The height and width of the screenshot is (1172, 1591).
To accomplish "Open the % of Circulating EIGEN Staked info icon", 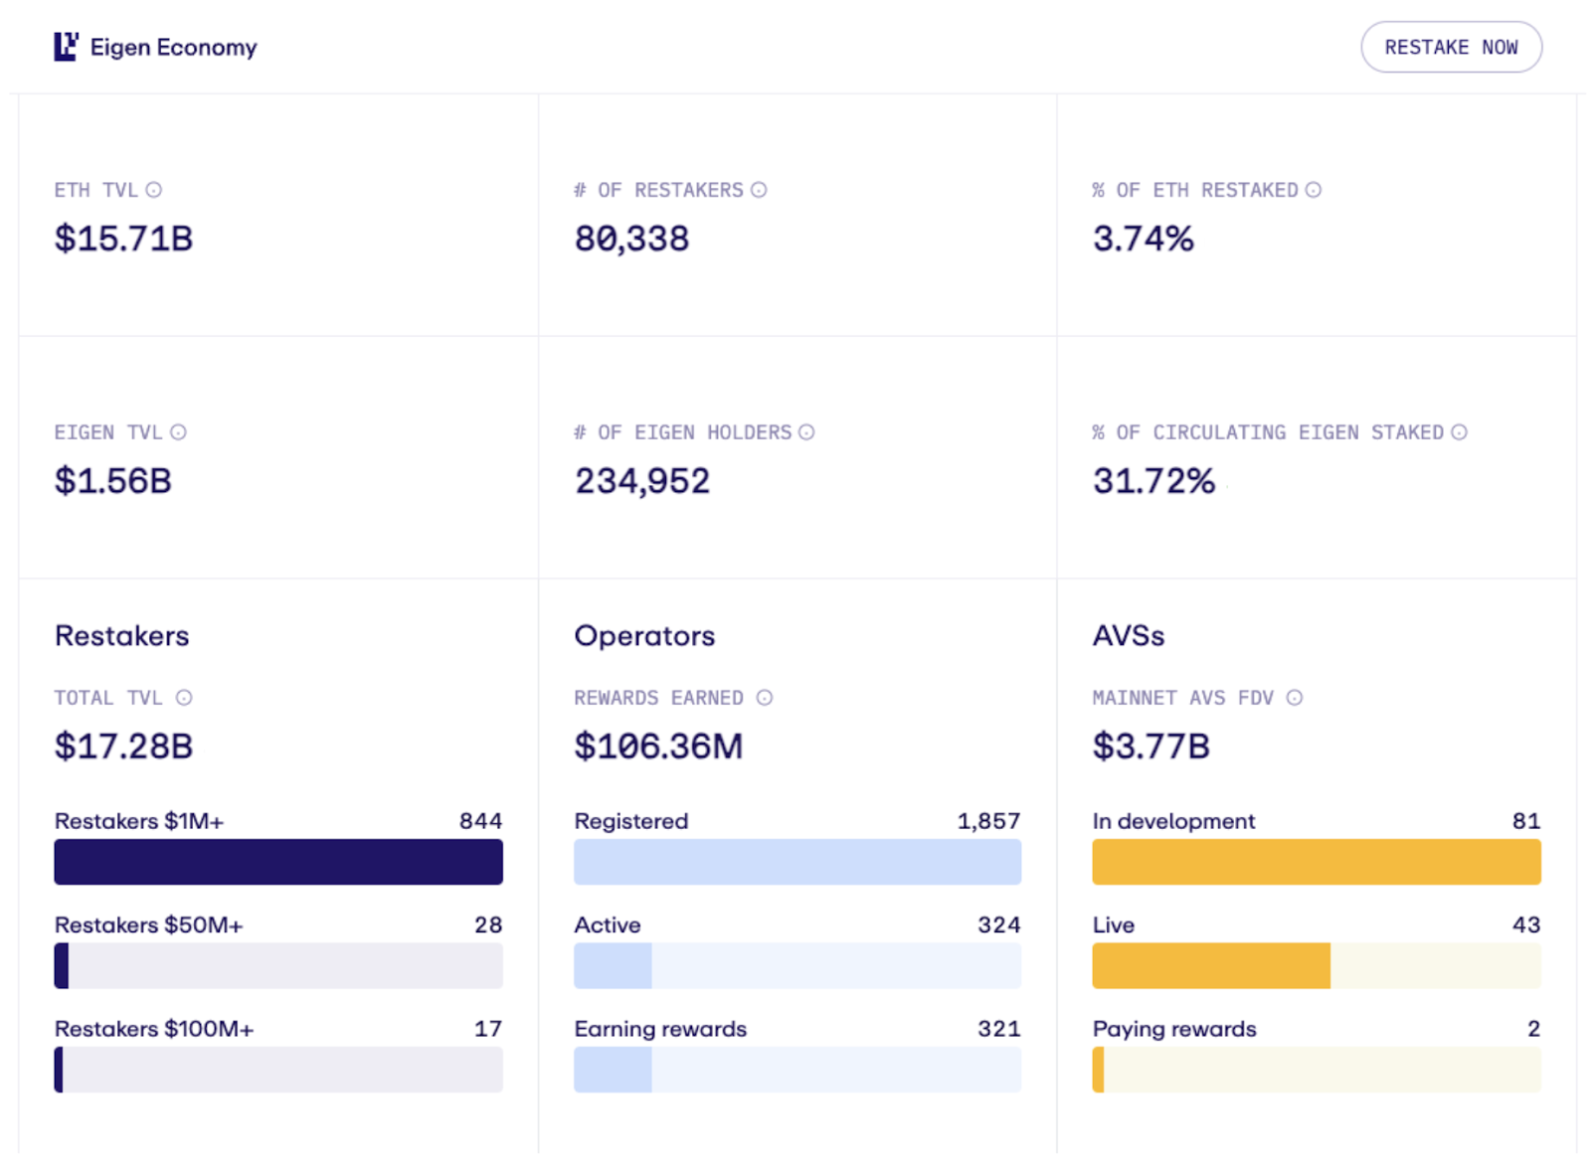I will tap(1459, 432).
